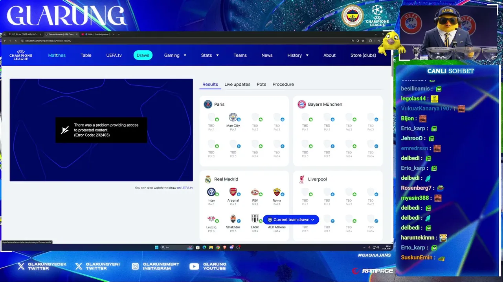Image resolution: width=503 pixels, height=282 pixels.
Task: Open the Store (clubs) link
Action: [x=363, y=55]
